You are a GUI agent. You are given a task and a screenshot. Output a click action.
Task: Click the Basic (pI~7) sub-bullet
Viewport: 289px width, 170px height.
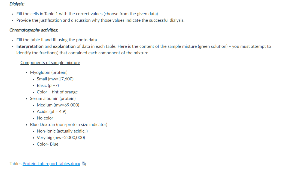coord(48,86)
